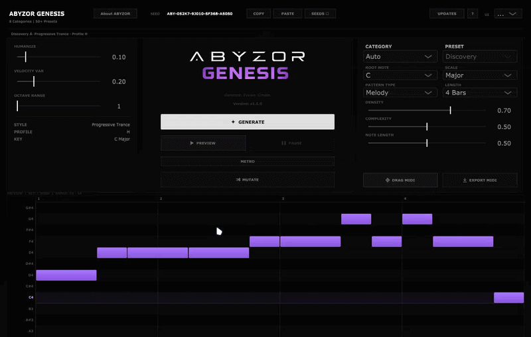The height and width of the screenshot is (337, 531).
Task: Click the DRAG MIDI button
Action: point(400,180)
